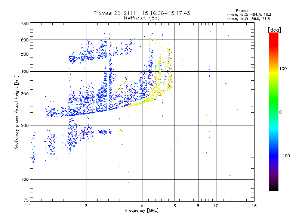The image size is (299, 224).
Task: Click the y-axis label '75'
Action: click(x=26, y=200)
